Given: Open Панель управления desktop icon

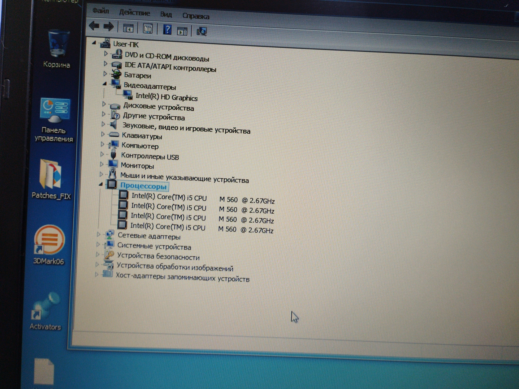Looking at the screenshot, I should click(x=54, y=120).
